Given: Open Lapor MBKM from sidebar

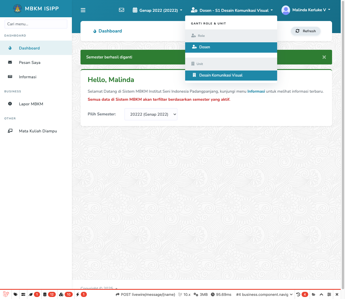Looking at the screenshot, I should 31,104.
